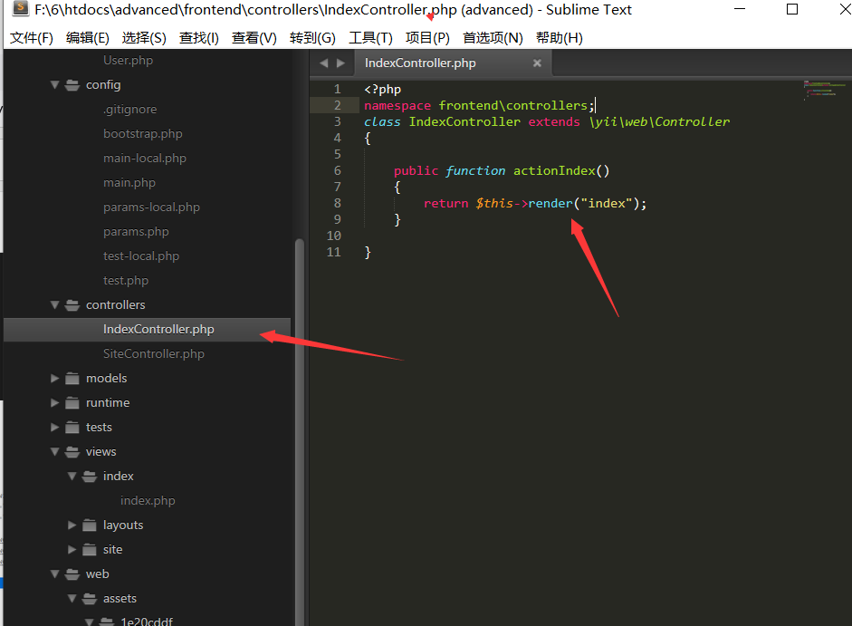
Task: Click the Sublime Text app icon in title bar
Action: click(x=20, y=8)
